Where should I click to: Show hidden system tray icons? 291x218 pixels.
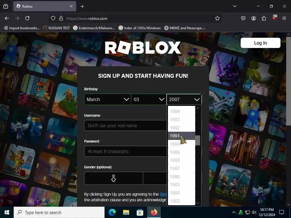[x=234, y=212]
